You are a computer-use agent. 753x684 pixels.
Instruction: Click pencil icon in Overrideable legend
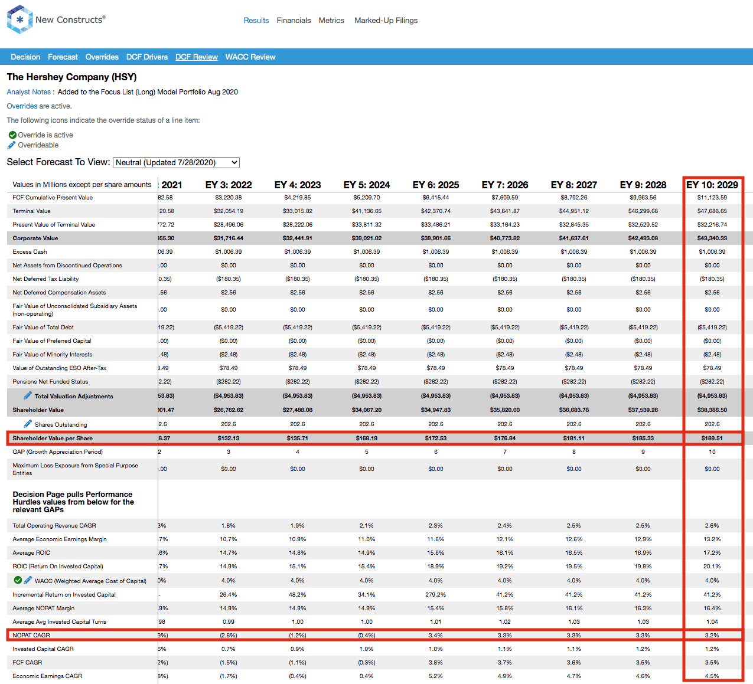point(11,145)
